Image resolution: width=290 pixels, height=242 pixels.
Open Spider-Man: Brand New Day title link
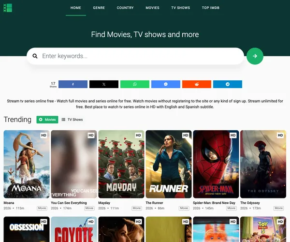point(214,203)
